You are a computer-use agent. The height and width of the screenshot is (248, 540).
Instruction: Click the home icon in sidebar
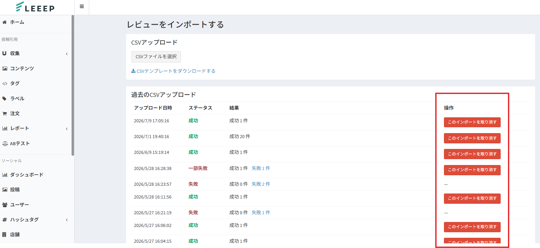[x=4, y=22]
